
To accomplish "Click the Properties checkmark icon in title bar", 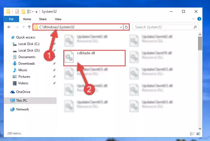I will (17, 12).
